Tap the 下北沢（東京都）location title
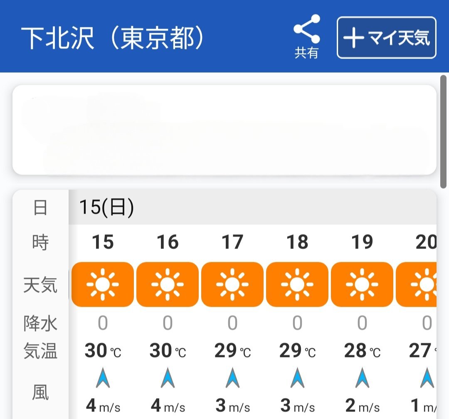 pyautogui.click(x=112, y=39)
